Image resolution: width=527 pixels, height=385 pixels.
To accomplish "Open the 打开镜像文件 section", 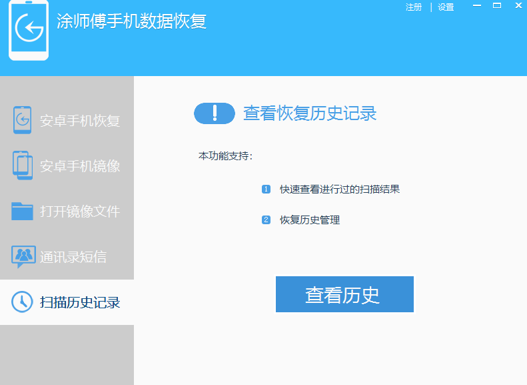I will (x=79, y=212).
